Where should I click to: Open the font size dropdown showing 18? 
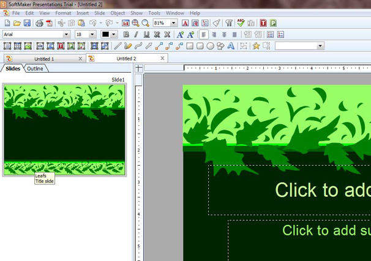pyautogui.click(x=94, y=35)
